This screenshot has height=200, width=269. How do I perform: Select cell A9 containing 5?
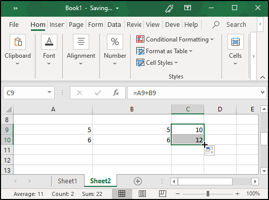coord(53,130)
